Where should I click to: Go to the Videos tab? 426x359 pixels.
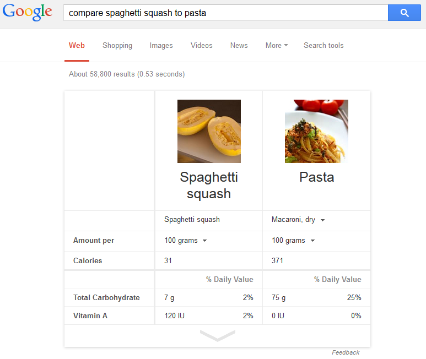201,46
